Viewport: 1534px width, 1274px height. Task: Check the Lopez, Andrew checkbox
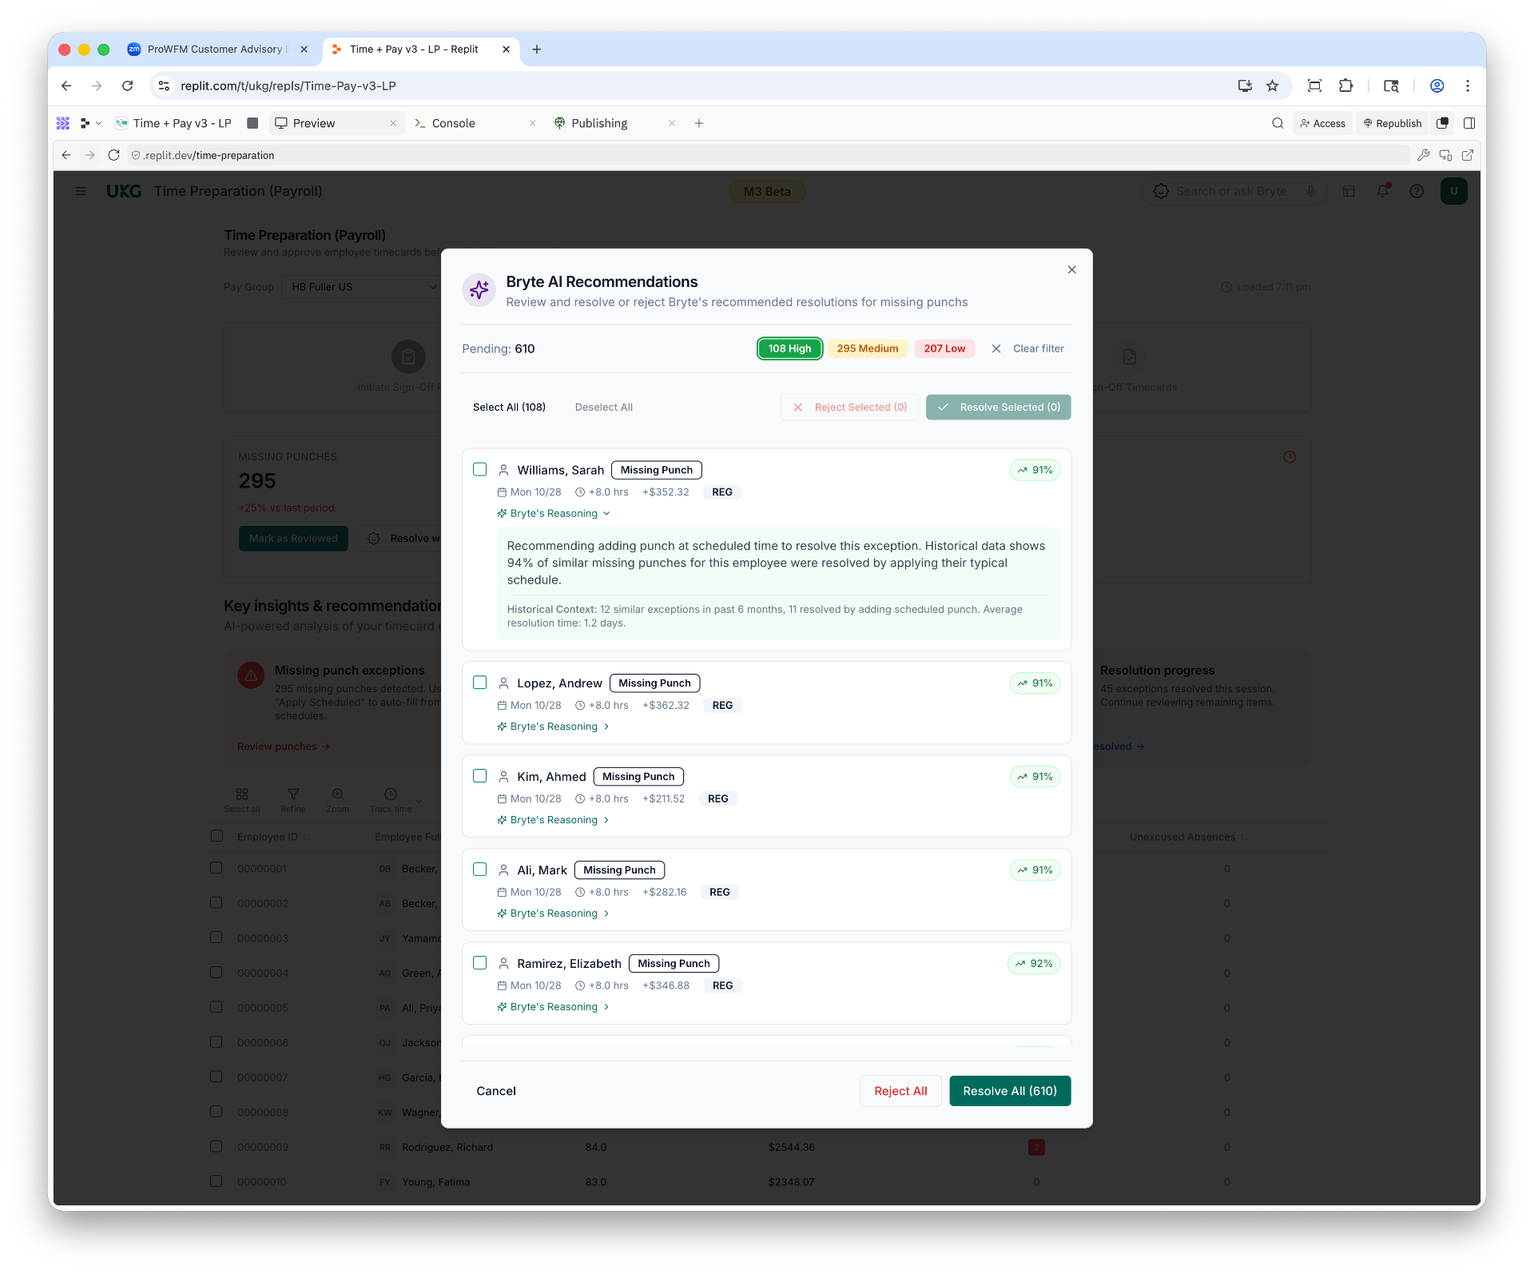(x=479, y=683)
